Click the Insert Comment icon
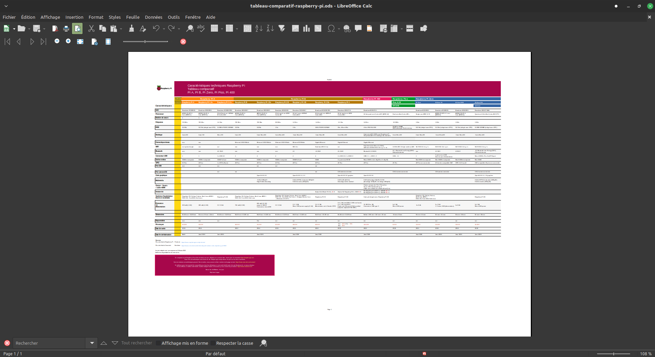 pyautogui.click(x=358, y=29)
